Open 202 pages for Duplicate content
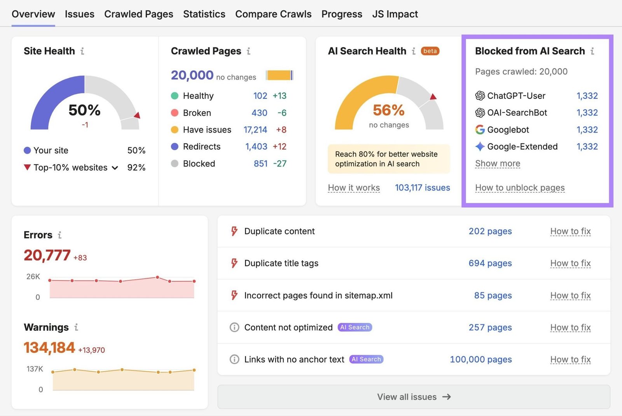This screenshot has width=622, height=416. coord(490,231)
